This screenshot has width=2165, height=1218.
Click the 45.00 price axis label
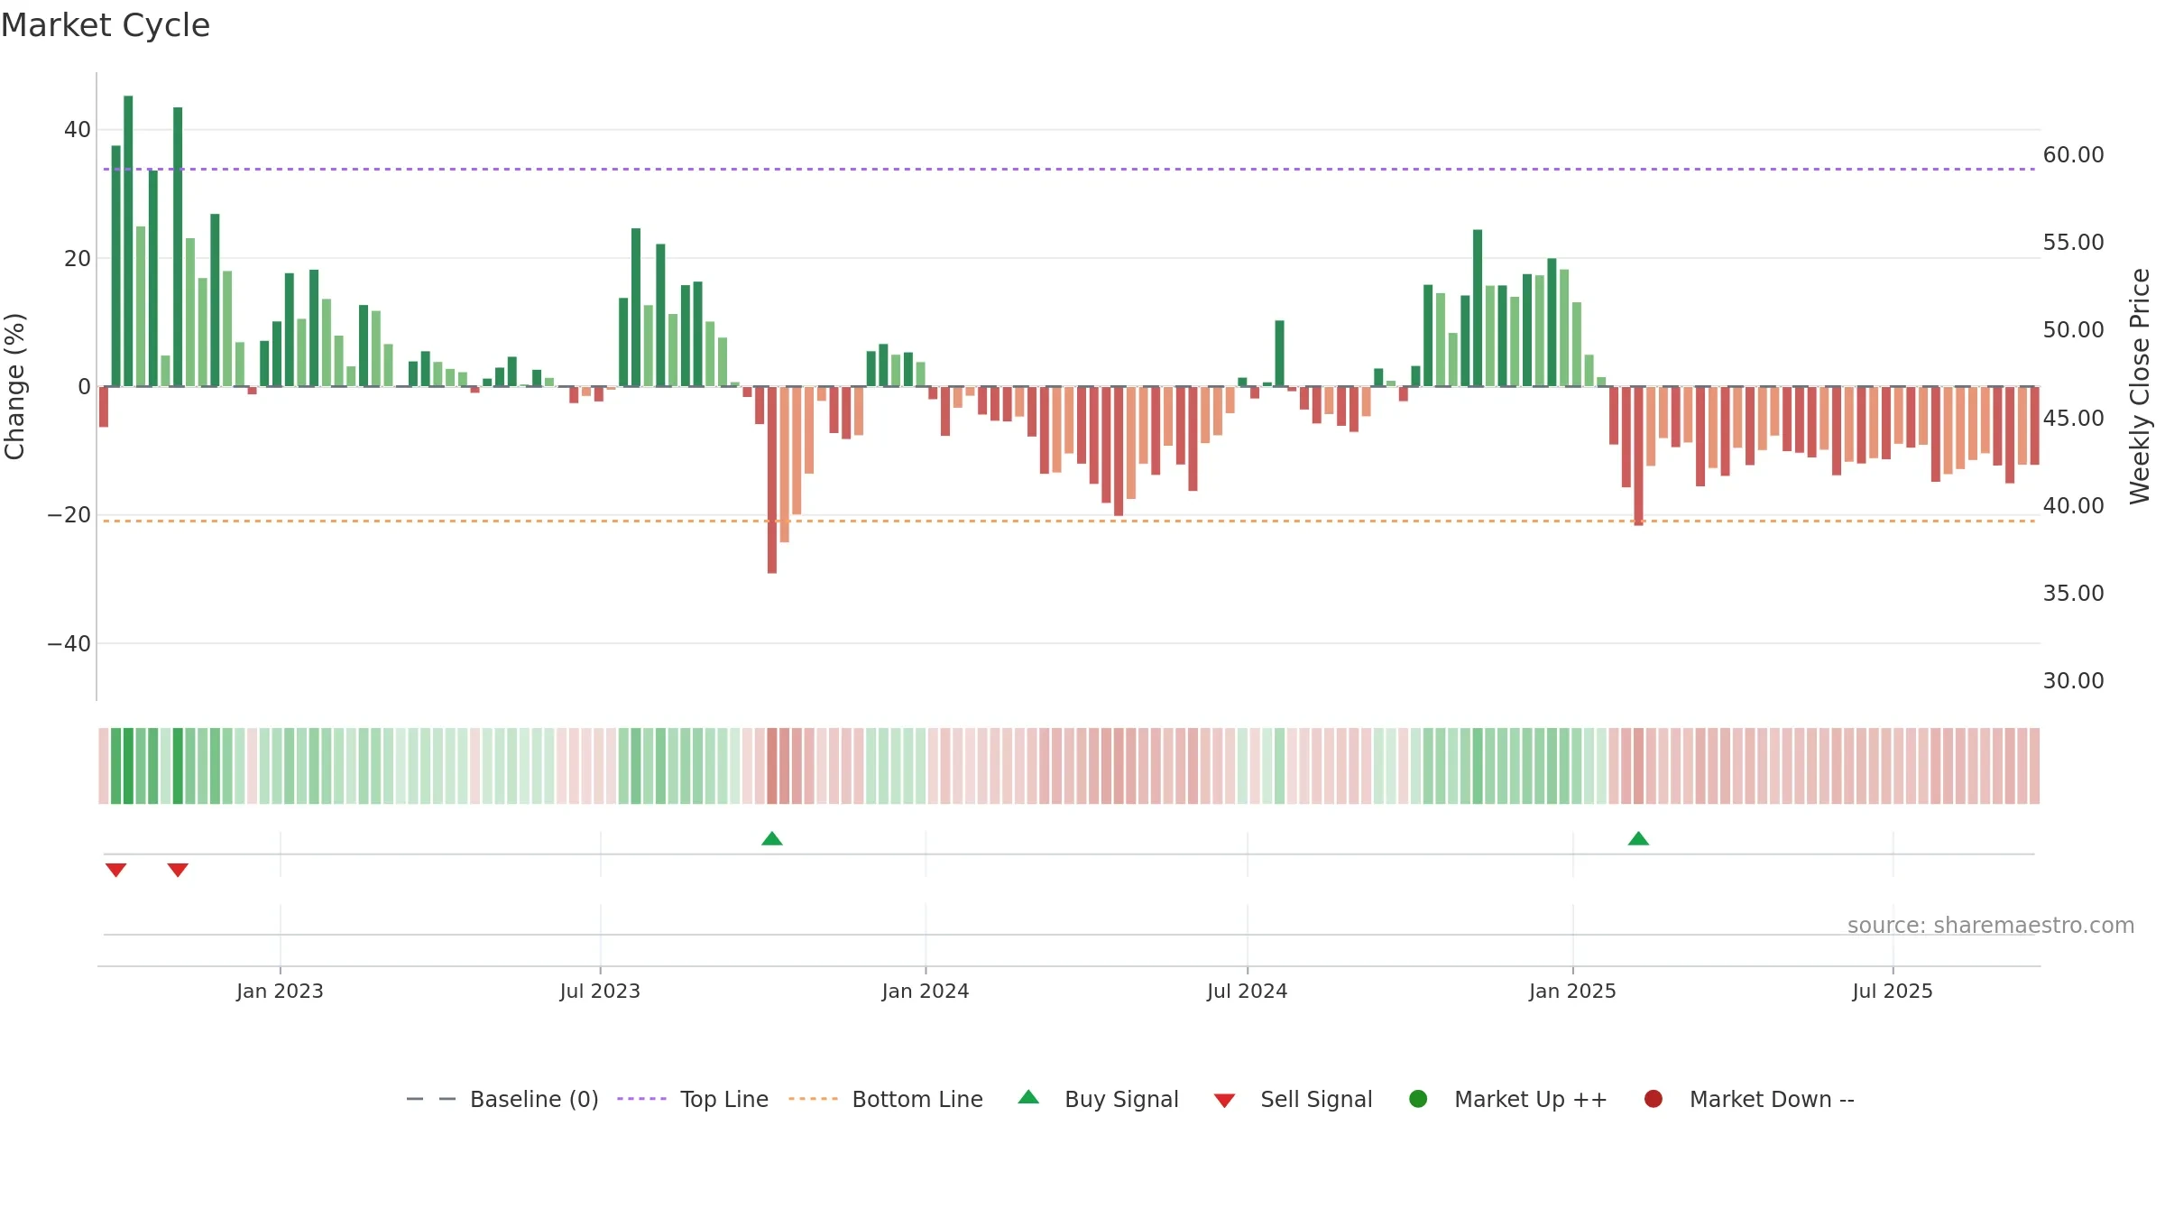click(x=2073, y=419)
